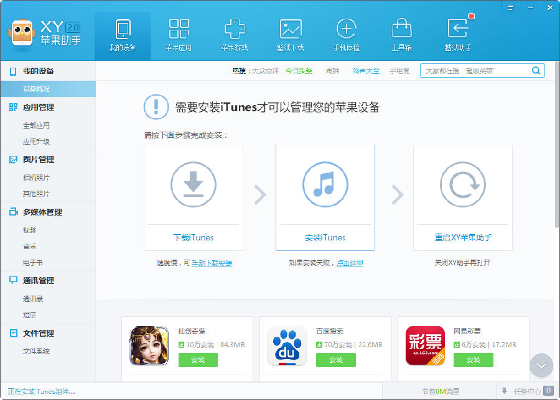Click hot search term 手电筒

pos(399,71)
